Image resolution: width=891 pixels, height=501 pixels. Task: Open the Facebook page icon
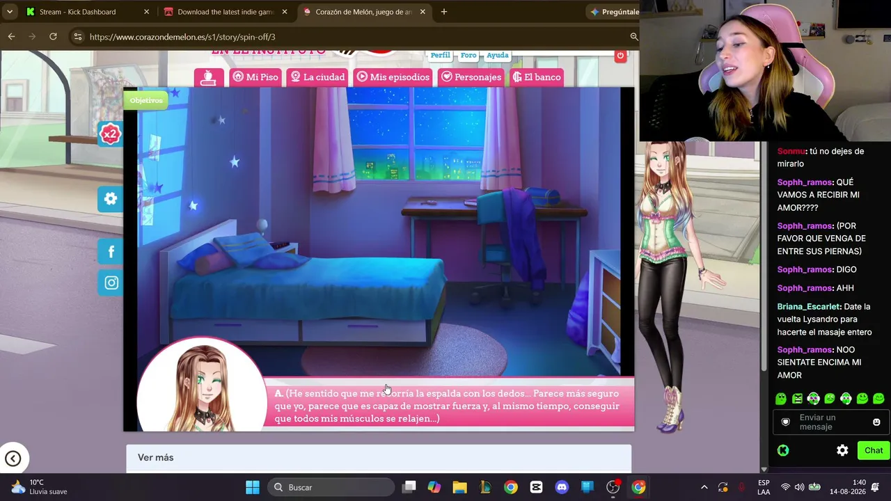point(111,252)
